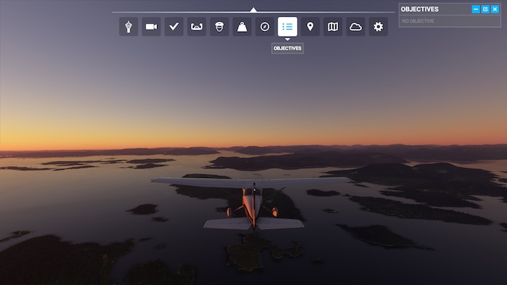
Task: Open the Travel To location pin
Action: pos(310,27)
